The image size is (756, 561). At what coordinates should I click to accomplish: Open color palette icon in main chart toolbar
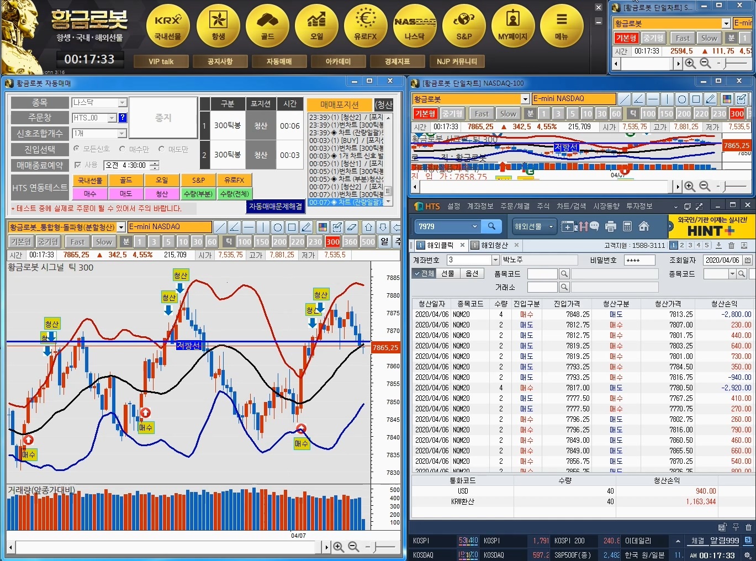point(323,227)
